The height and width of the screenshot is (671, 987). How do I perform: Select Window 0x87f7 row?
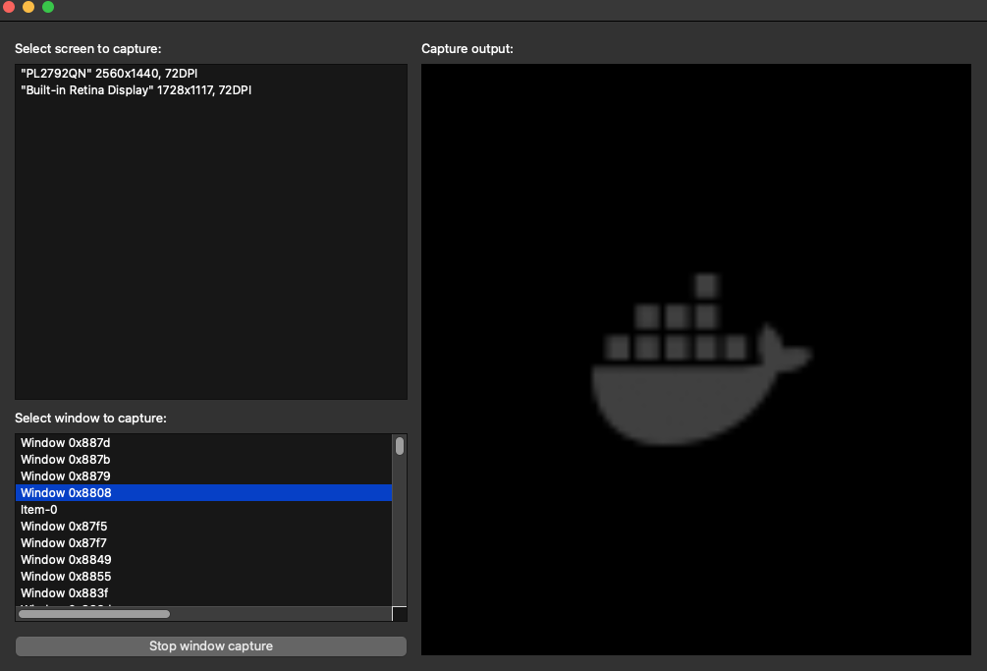pyautogui.click(x=203, y=542)
